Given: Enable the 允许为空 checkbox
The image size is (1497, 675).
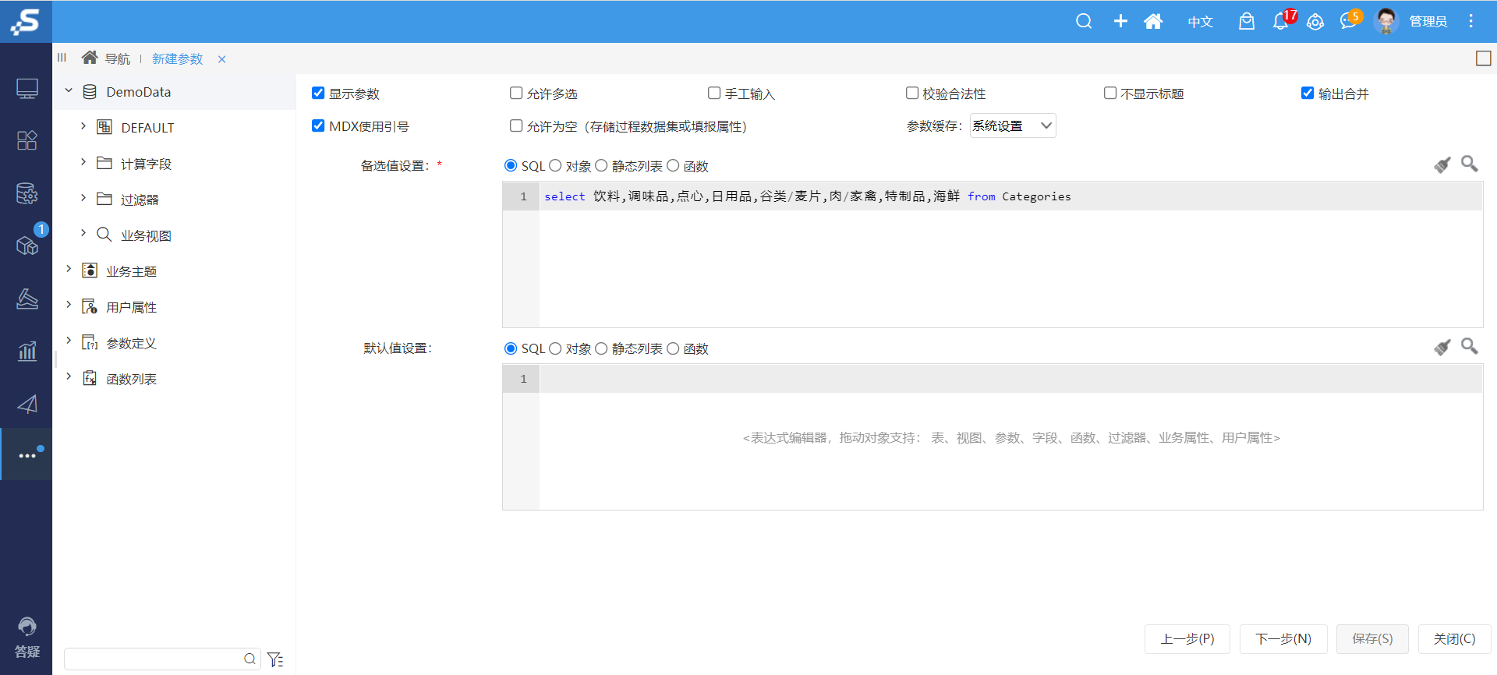Looking at the screenshot, I should point(516,125).
